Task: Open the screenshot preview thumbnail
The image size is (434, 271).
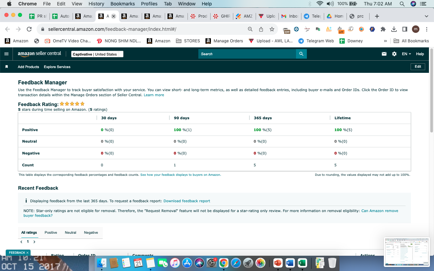Action: (407, 252)
